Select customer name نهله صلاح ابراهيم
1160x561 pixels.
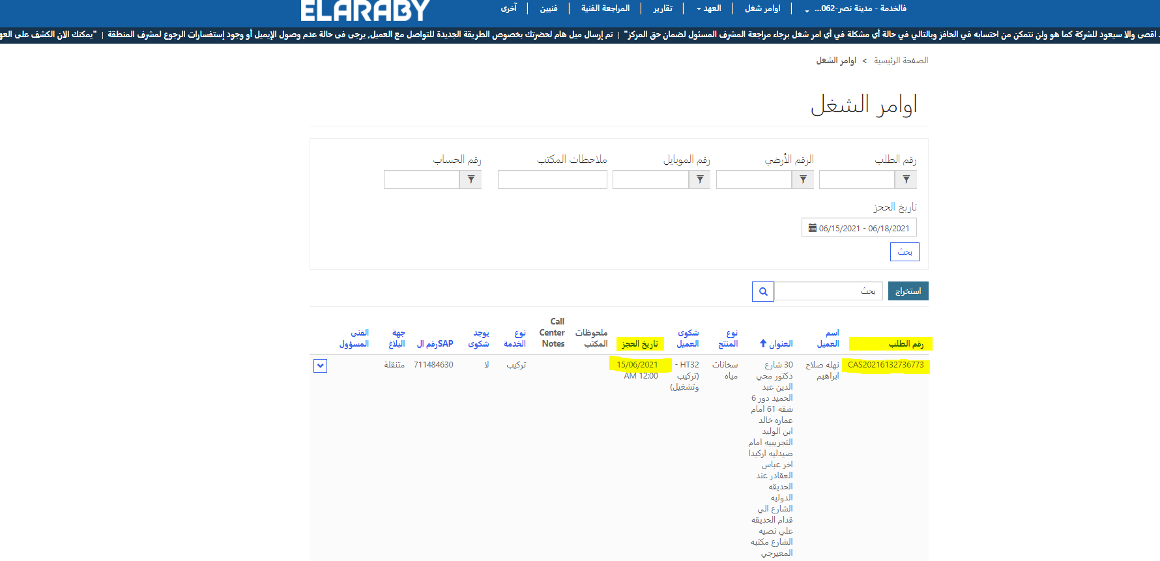point(822,370)
